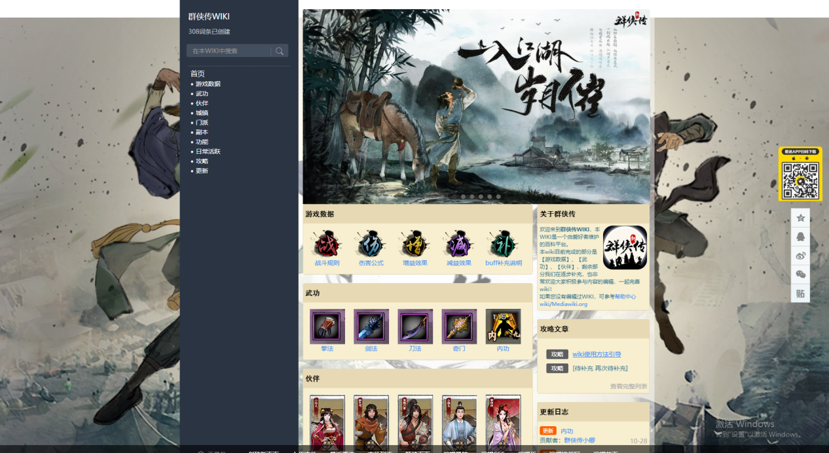The width and height of the screenshot is (829, 453).
Task: Click the 308词条已创建 text
Action: coord(210,31)
